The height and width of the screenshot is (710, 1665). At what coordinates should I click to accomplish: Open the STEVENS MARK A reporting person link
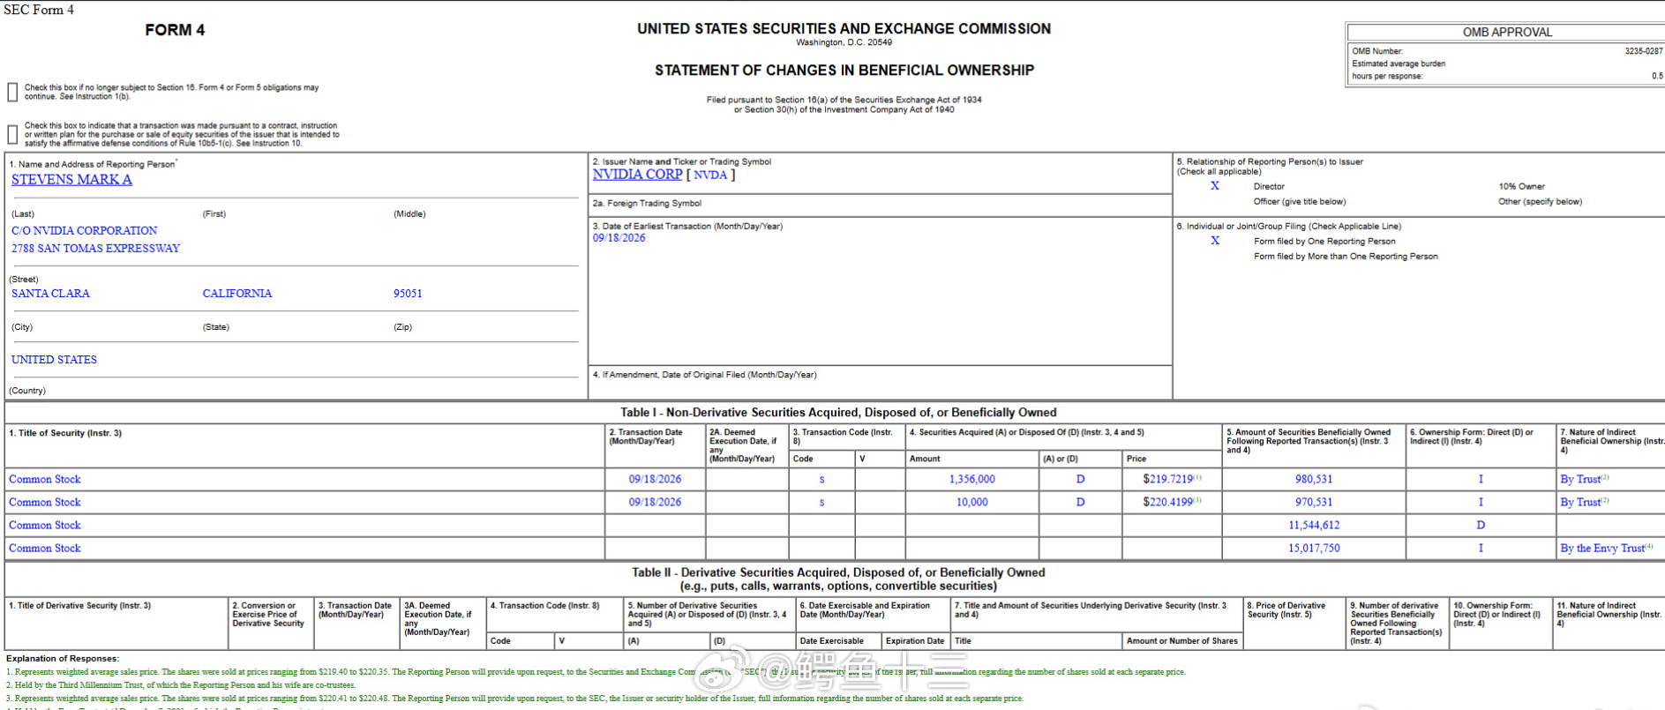pyautogui.click(x=71, y=180)
